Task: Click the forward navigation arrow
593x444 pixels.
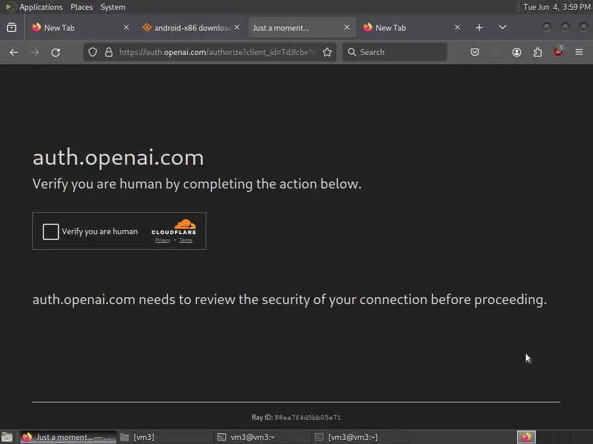Action: [35, 52]
